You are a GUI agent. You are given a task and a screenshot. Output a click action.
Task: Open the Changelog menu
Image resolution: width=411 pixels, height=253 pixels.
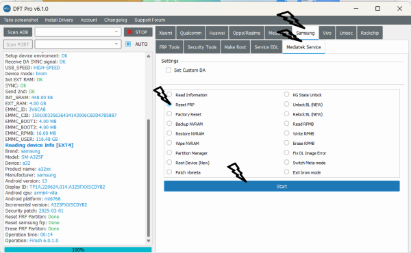pyautogui.click(x=115, y=20)
